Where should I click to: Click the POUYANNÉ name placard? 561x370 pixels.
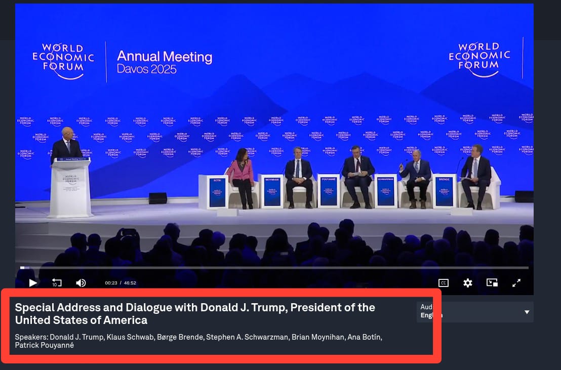click(329, 192)
